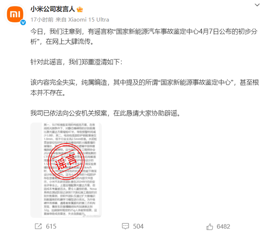The image size is (265, 234).
Task: Click the like count 6482
Action: pos(223,226)
